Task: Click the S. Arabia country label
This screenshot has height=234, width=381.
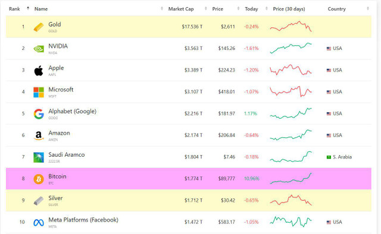Action: pos(342,157)
